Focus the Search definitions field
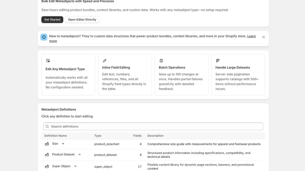The width and height of the screenshot is (305, 171). pos(153,127)
